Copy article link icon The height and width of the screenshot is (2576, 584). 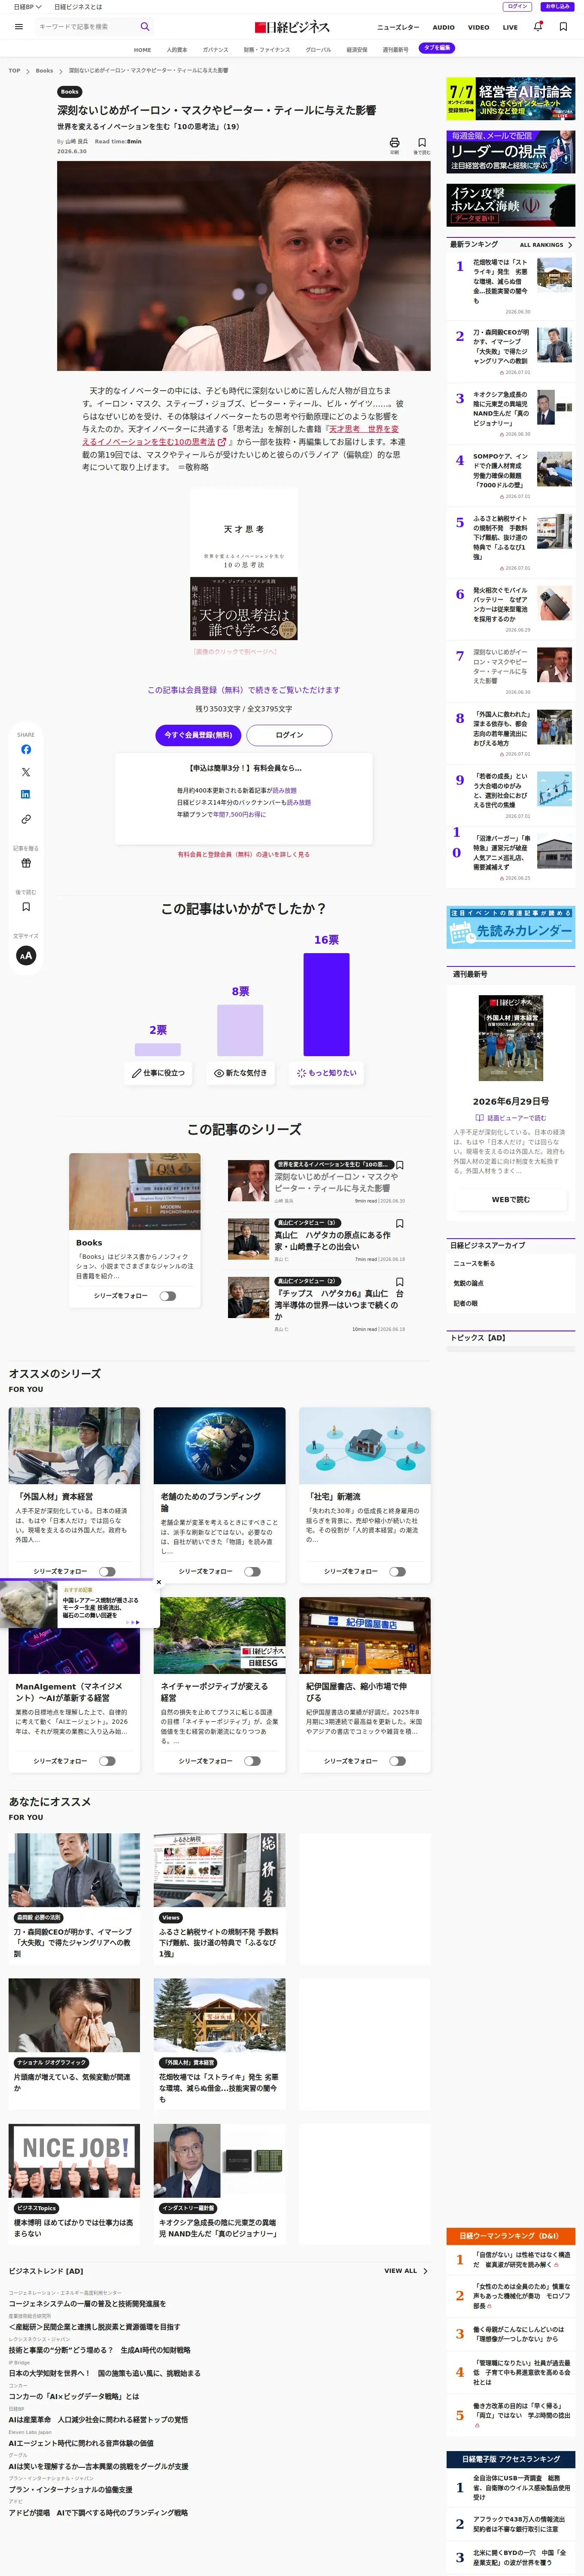tap(26, 819)
